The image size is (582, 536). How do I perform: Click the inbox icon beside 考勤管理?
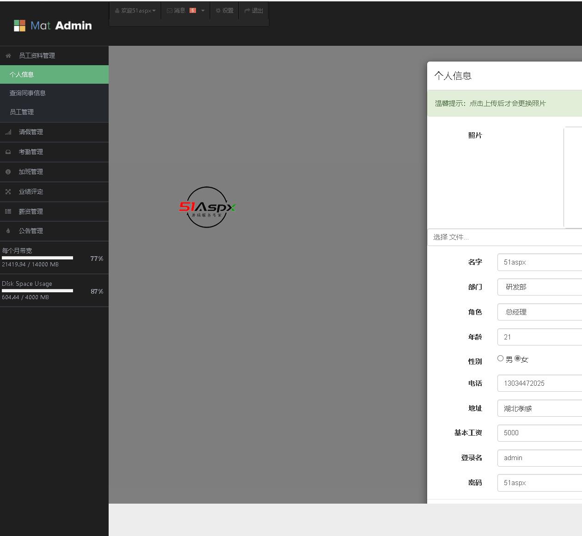click(8, 152)
